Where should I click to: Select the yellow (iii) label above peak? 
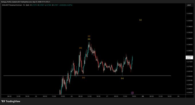pos(89,39)
